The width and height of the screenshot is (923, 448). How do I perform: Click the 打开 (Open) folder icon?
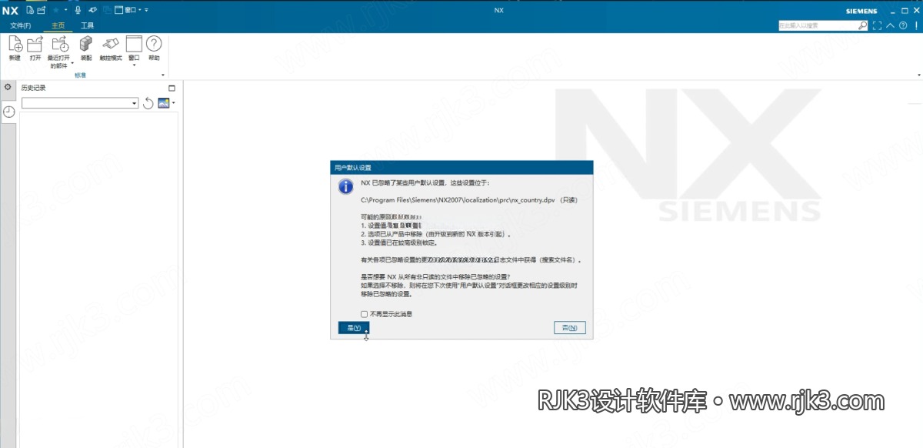(35, 44)
